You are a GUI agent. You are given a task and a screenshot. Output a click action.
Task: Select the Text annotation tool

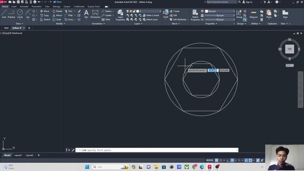coord(86,14)
